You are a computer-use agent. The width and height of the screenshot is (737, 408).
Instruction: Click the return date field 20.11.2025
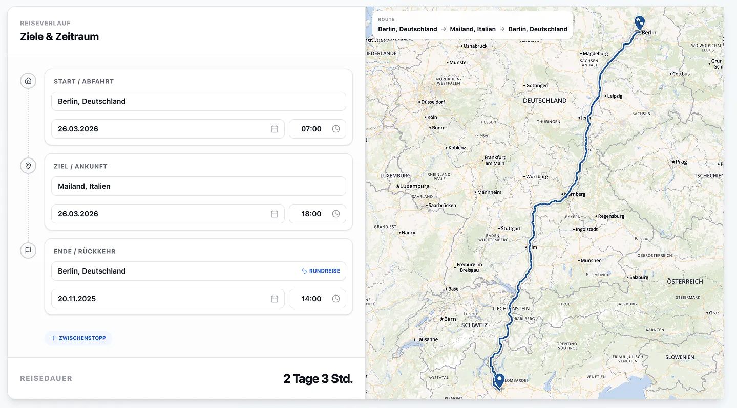click(x=168, y=299)
